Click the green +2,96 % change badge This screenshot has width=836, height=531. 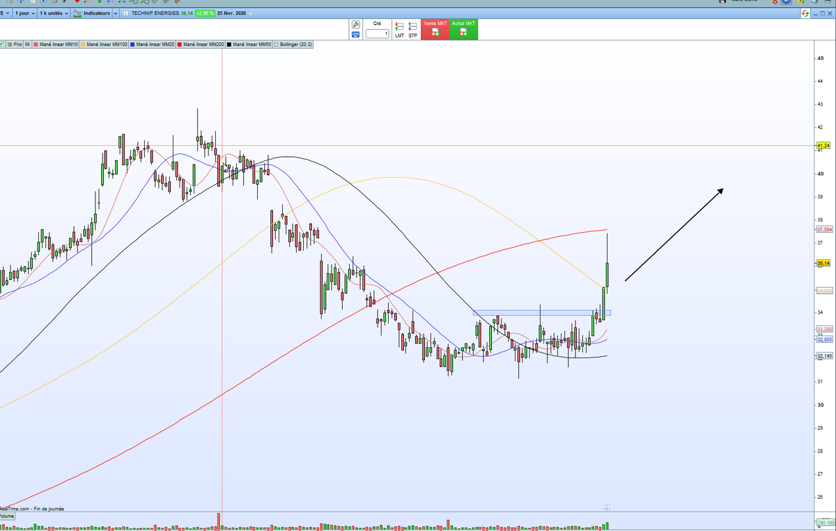(205, 13)
